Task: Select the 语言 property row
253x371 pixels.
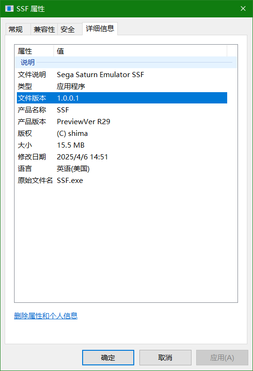Action: tap(122, 169)
